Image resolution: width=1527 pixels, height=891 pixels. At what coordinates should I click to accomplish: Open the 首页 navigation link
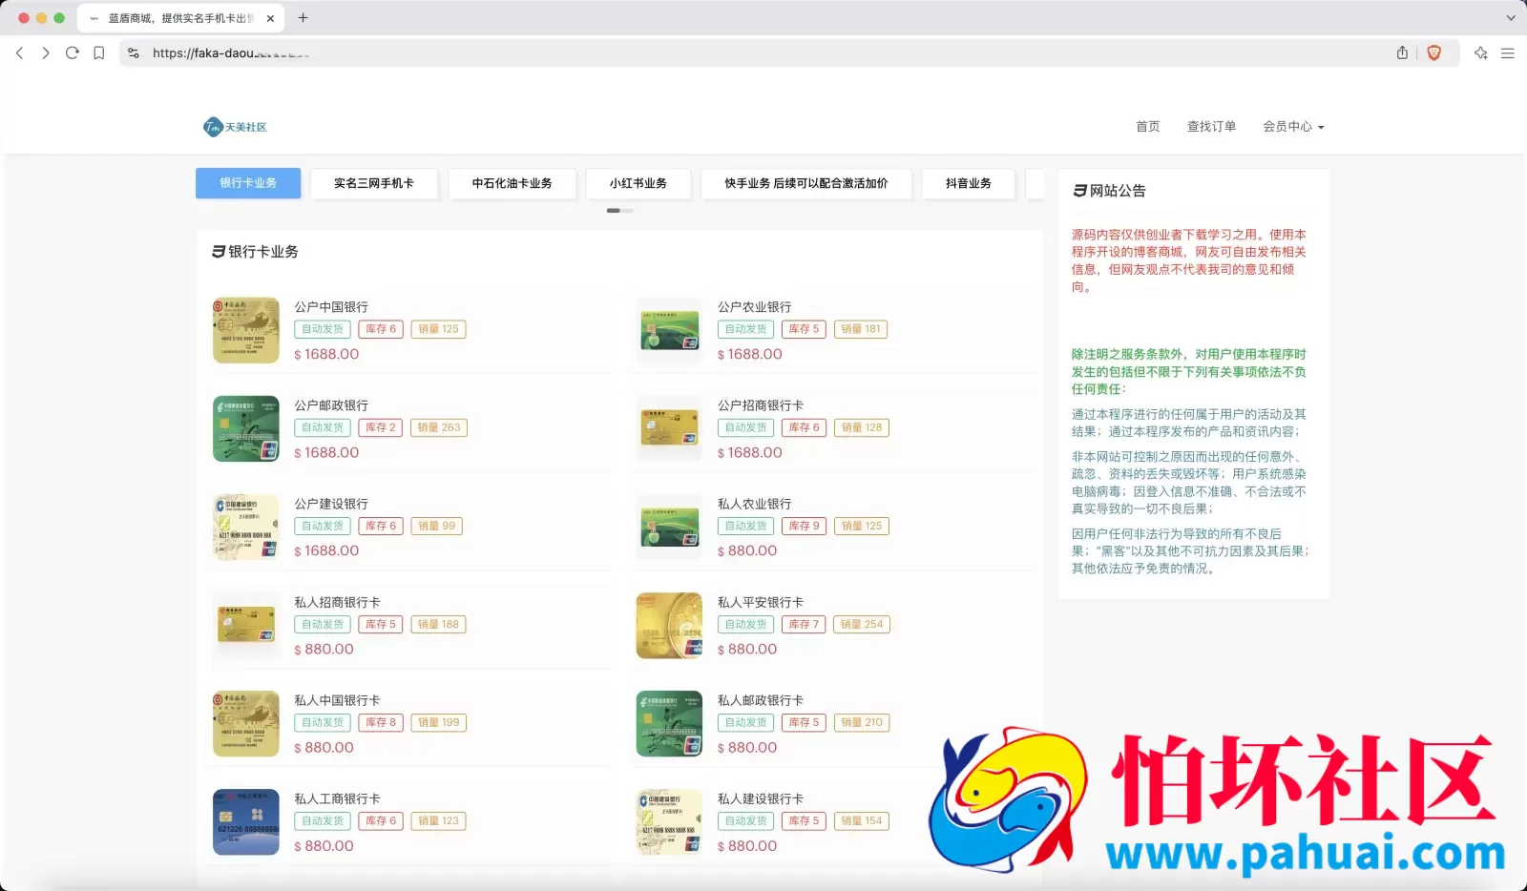(x=1148, y=126)
